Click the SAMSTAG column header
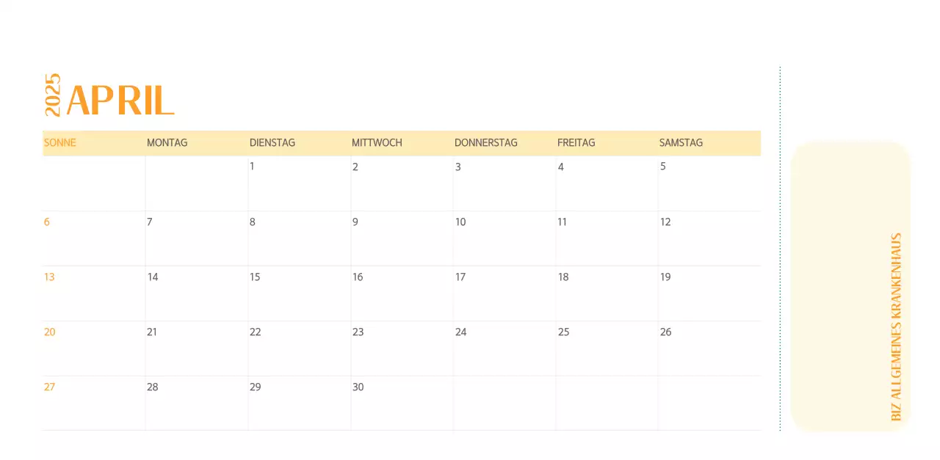The height and width of the screenshot is (460, 940). tap(681, 143)
